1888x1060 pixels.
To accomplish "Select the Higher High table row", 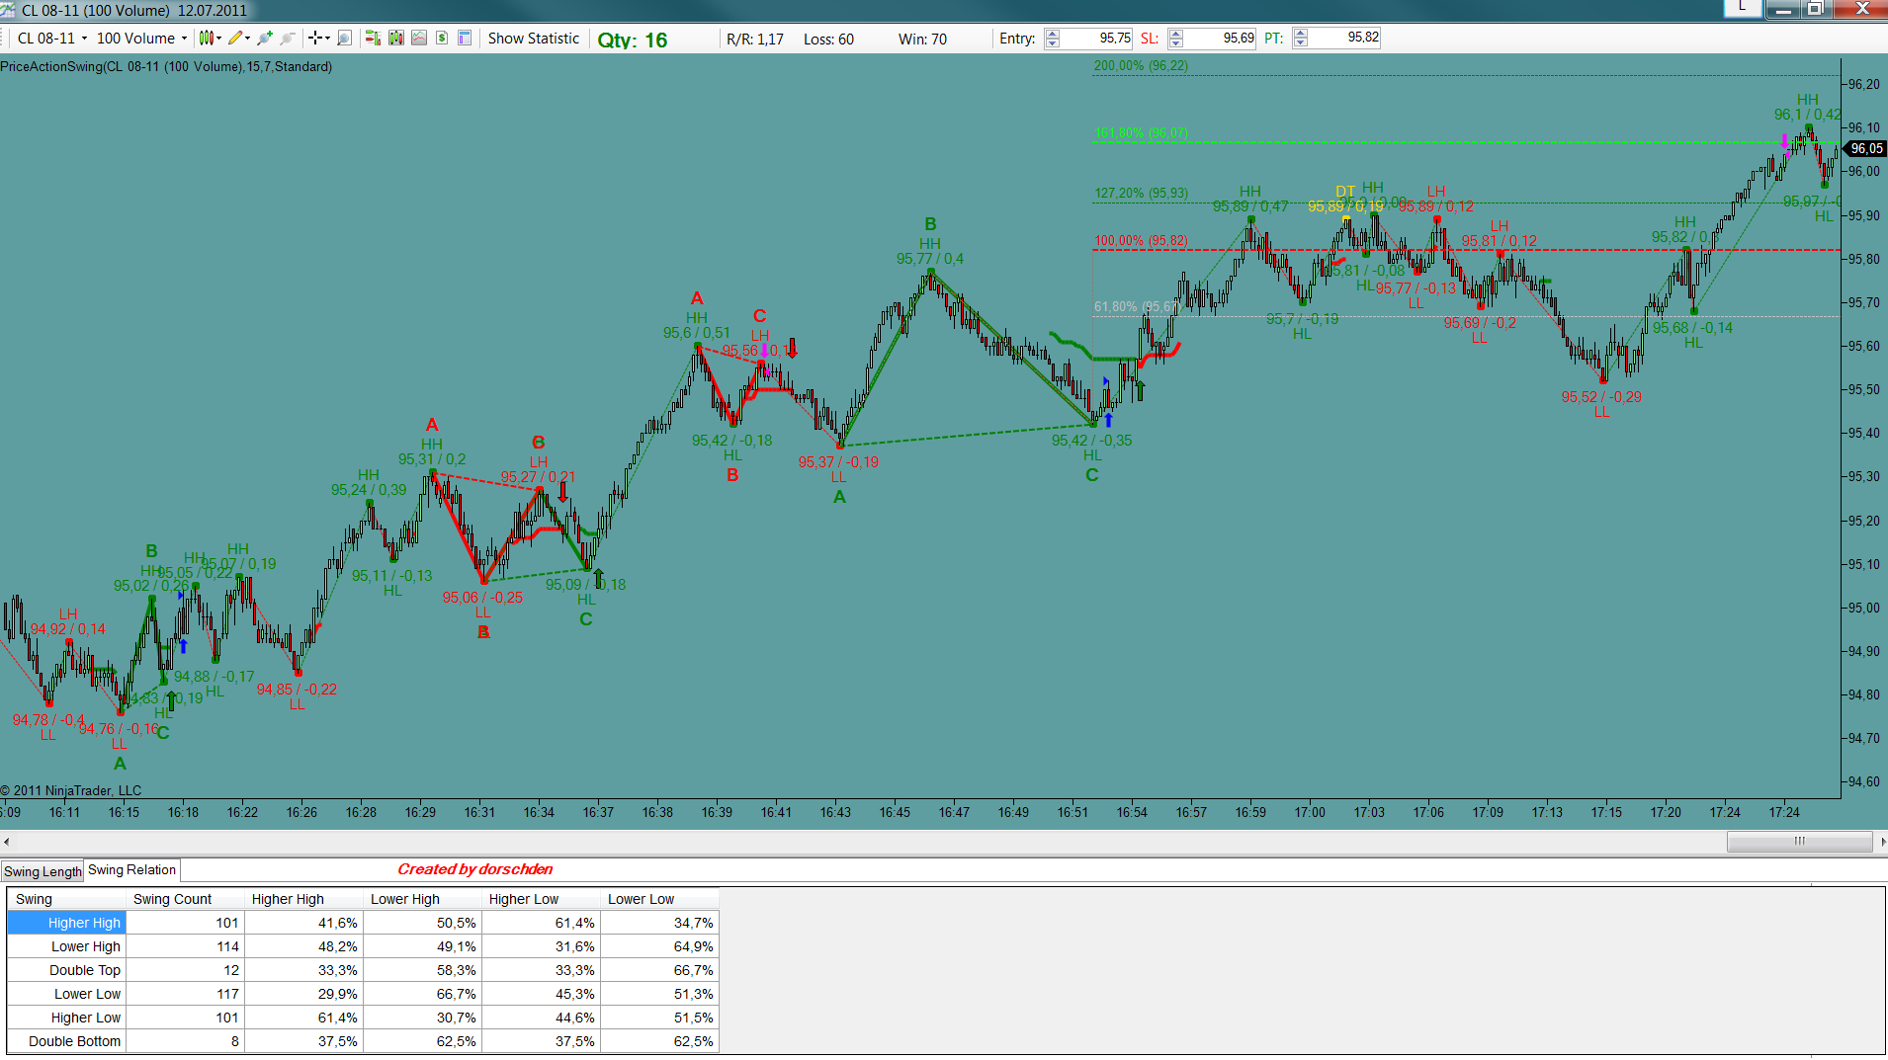I will 363,923.
